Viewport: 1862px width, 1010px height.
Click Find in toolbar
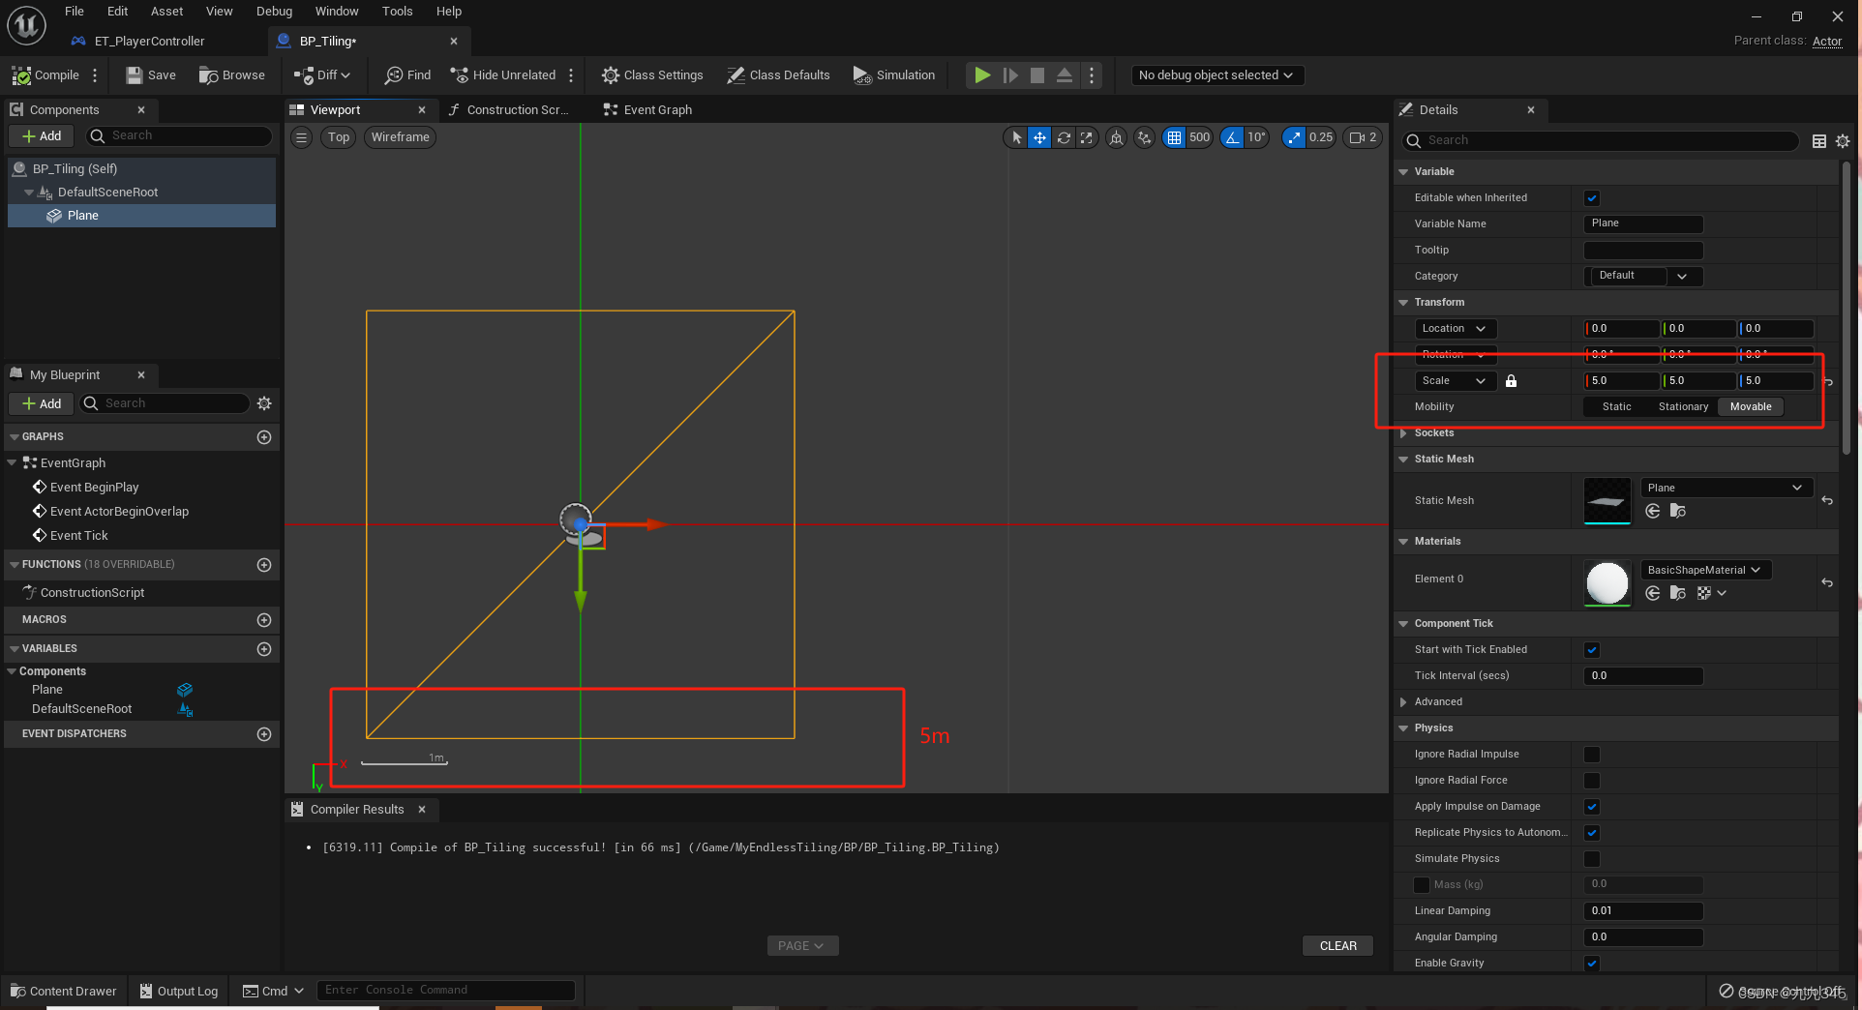408,75
